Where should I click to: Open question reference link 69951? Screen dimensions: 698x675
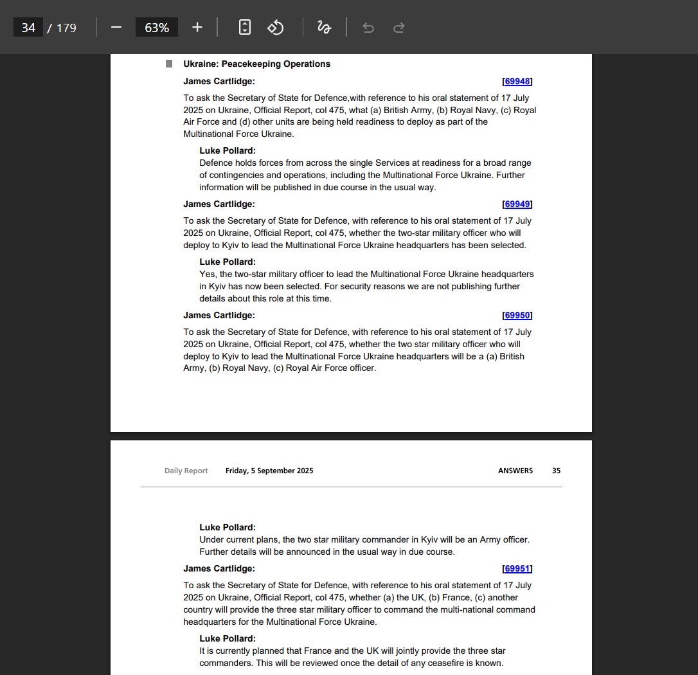pyautogui.click(x=517, y=569)
